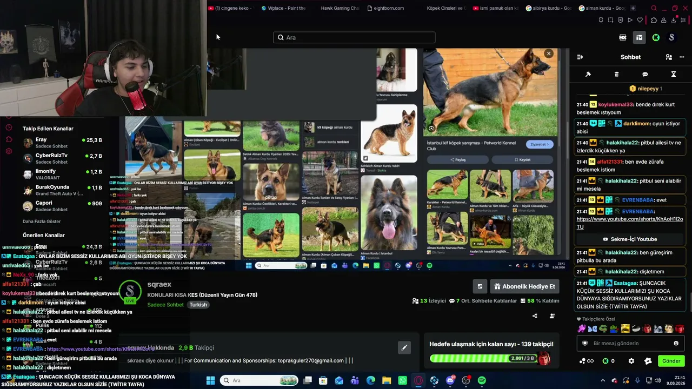Close the Google image preview panel
692x389 pixels.
[549, 53]
